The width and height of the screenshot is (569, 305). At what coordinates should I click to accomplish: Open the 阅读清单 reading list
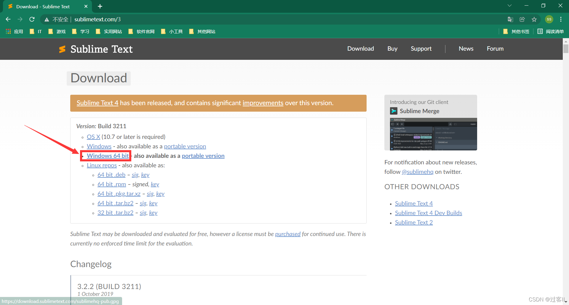coord(551,31)
